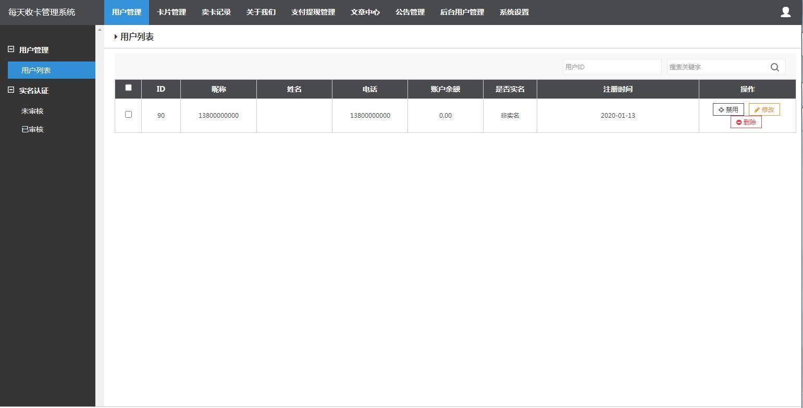Open the 系统设置 menu
The image size is (803, 408).
[514, 11]
